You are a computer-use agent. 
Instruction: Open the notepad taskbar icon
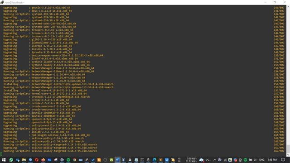(x=136, y=160)
